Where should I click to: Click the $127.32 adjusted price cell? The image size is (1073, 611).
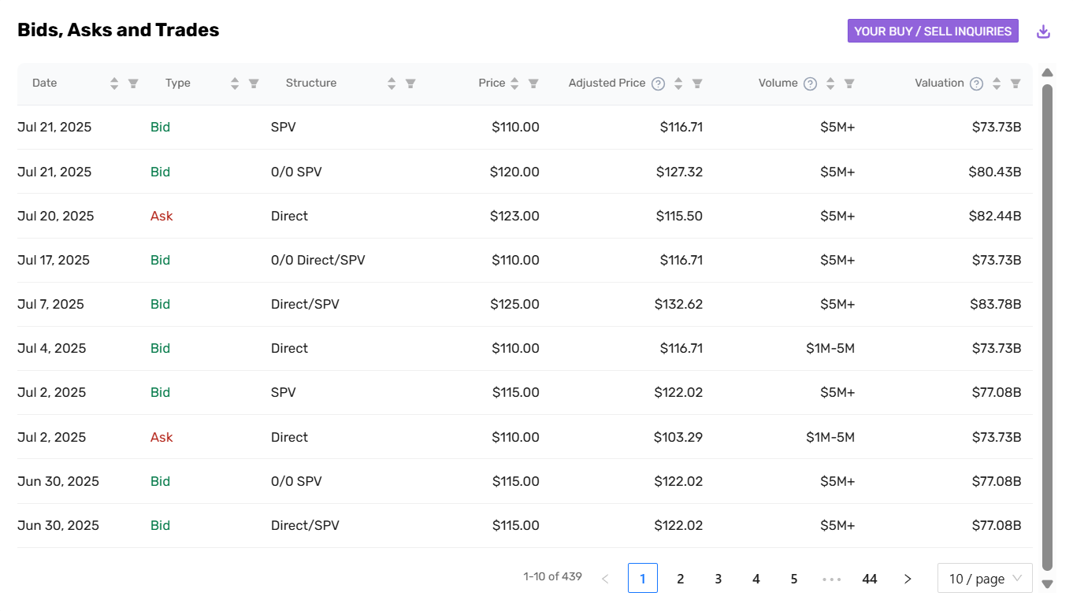click(x=678, y=172)
